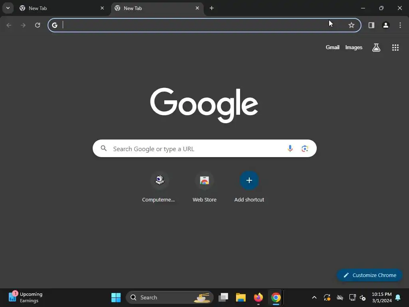Click the OneDrive cloud tray icon
The image size is (409, 307).
(340, 297)
